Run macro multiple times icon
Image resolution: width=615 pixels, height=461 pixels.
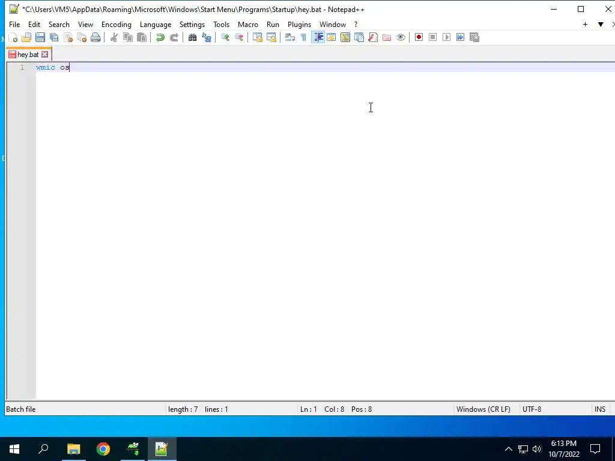tap(460, 37)
